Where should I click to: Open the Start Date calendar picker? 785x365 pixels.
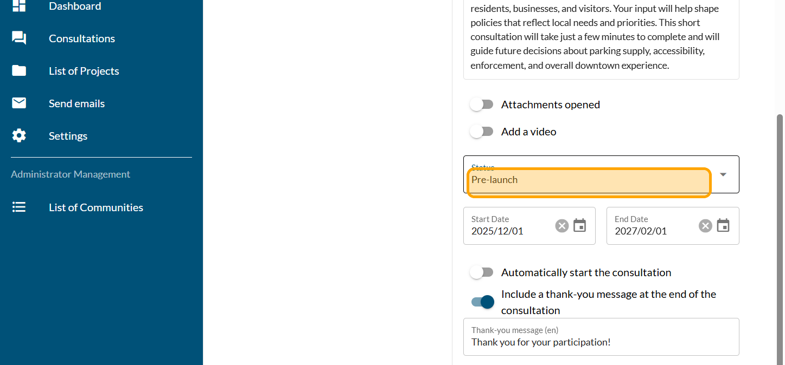[580, 226]
